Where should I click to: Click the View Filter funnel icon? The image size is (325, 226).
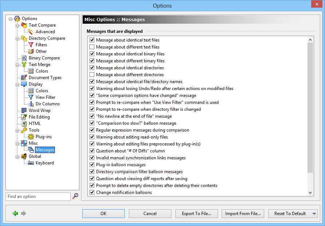click(31, 97)
